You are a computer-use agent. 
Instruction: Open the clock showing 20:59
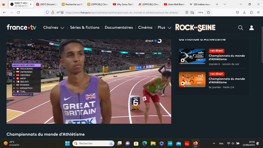(249, 143)
